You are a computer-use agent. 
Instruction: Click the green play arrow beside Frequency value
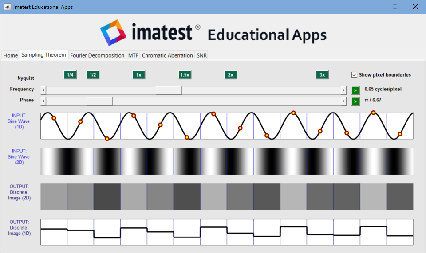pos(355,90)
